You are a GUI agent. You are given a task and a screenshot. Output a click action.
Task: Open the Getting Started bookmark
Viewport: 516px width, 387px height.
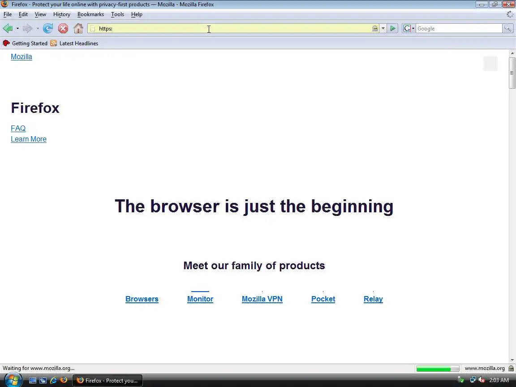[x=25, y=43]
